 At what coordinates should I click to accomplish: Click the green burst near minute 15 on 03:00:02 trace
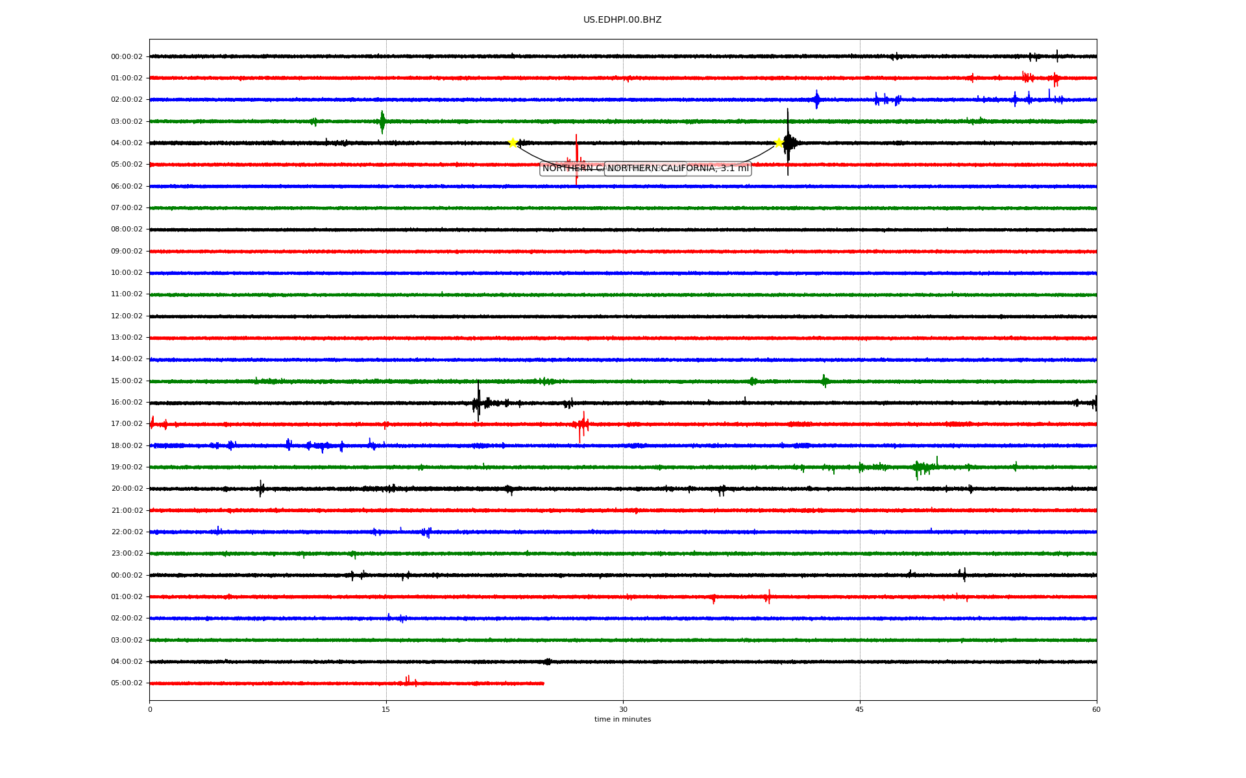tap(382, 121)
